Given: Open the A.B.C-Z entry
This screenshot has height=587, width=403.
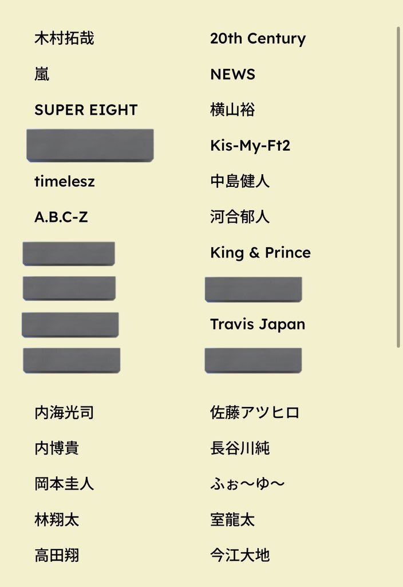Looking at the screenshot, I should (x=61, y=217).
